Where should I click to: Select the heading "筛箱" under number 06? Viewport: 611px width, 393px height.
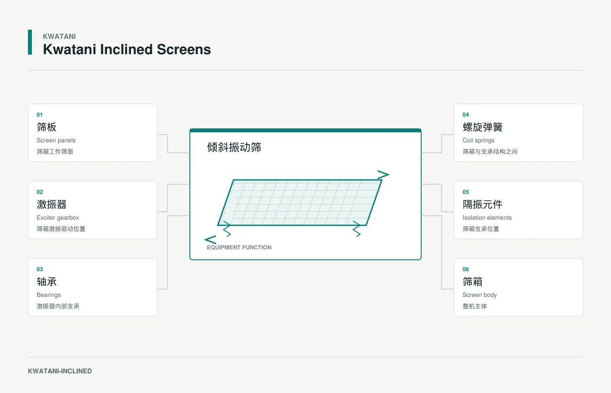tap(473, 282)
